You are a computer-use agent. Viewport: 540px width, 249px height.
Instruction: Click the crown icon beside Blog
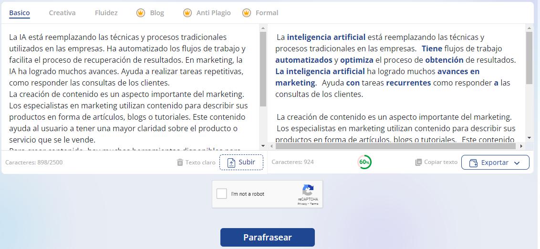coord(140,13)
